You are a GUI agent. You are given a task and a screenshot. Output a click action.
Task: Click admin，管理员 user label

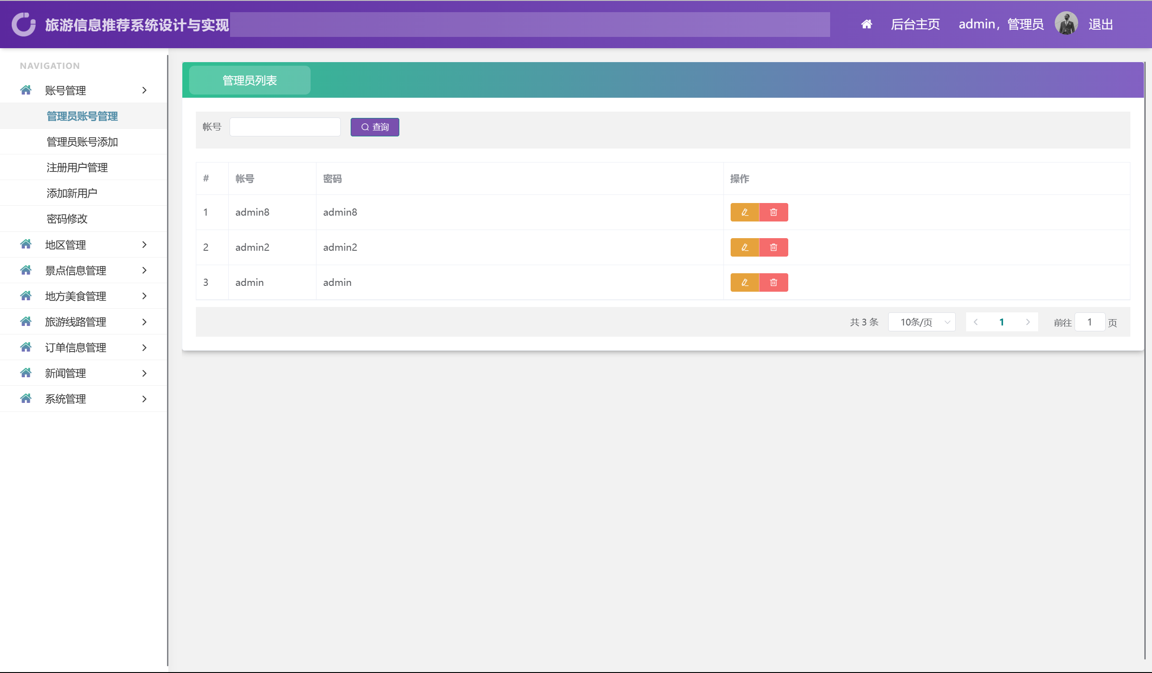pyautogui.click(x=1001, y=24)
